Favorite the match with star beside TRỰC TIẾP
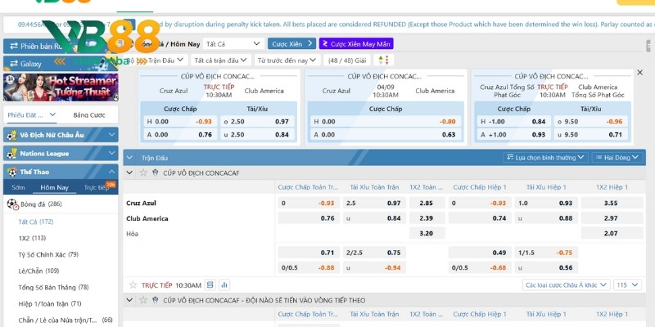This screenshot has width=655, height=327. click(x=133, y=285)
